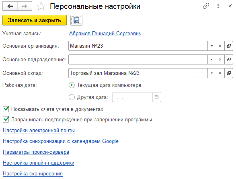Open Основная организация record with open icon
Viewport: 236px width, 179px height.
(x=229, y=46)
